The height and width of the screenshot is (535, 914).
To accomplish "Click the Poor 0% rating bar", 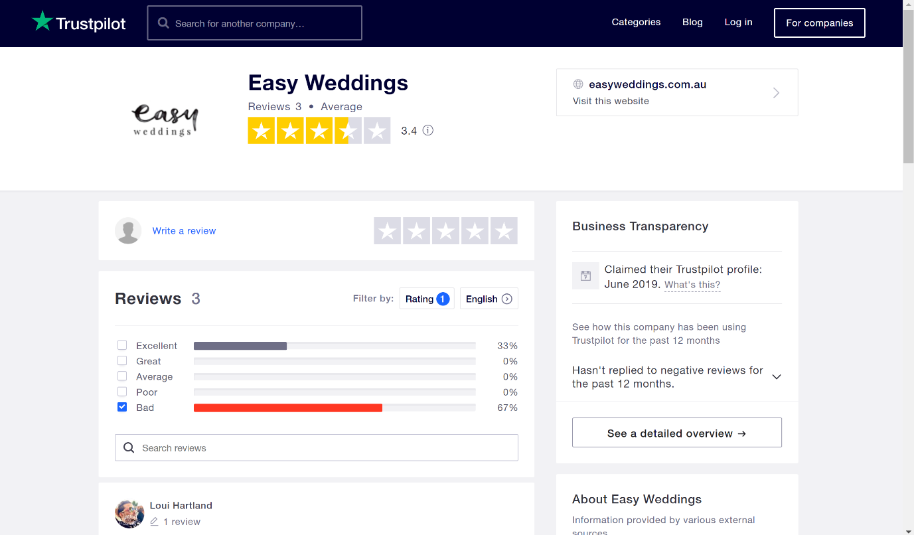I will click(335, 392).
